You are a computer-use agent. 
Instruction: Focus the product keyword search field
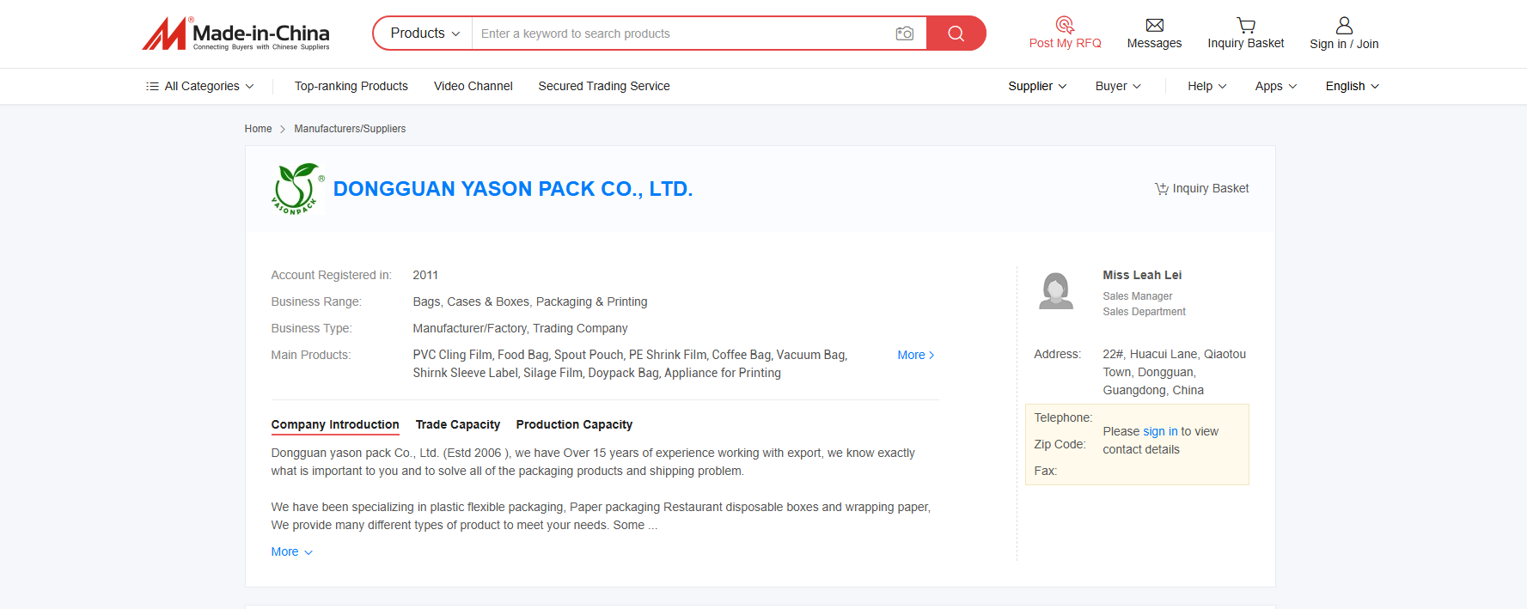point(683,33)
